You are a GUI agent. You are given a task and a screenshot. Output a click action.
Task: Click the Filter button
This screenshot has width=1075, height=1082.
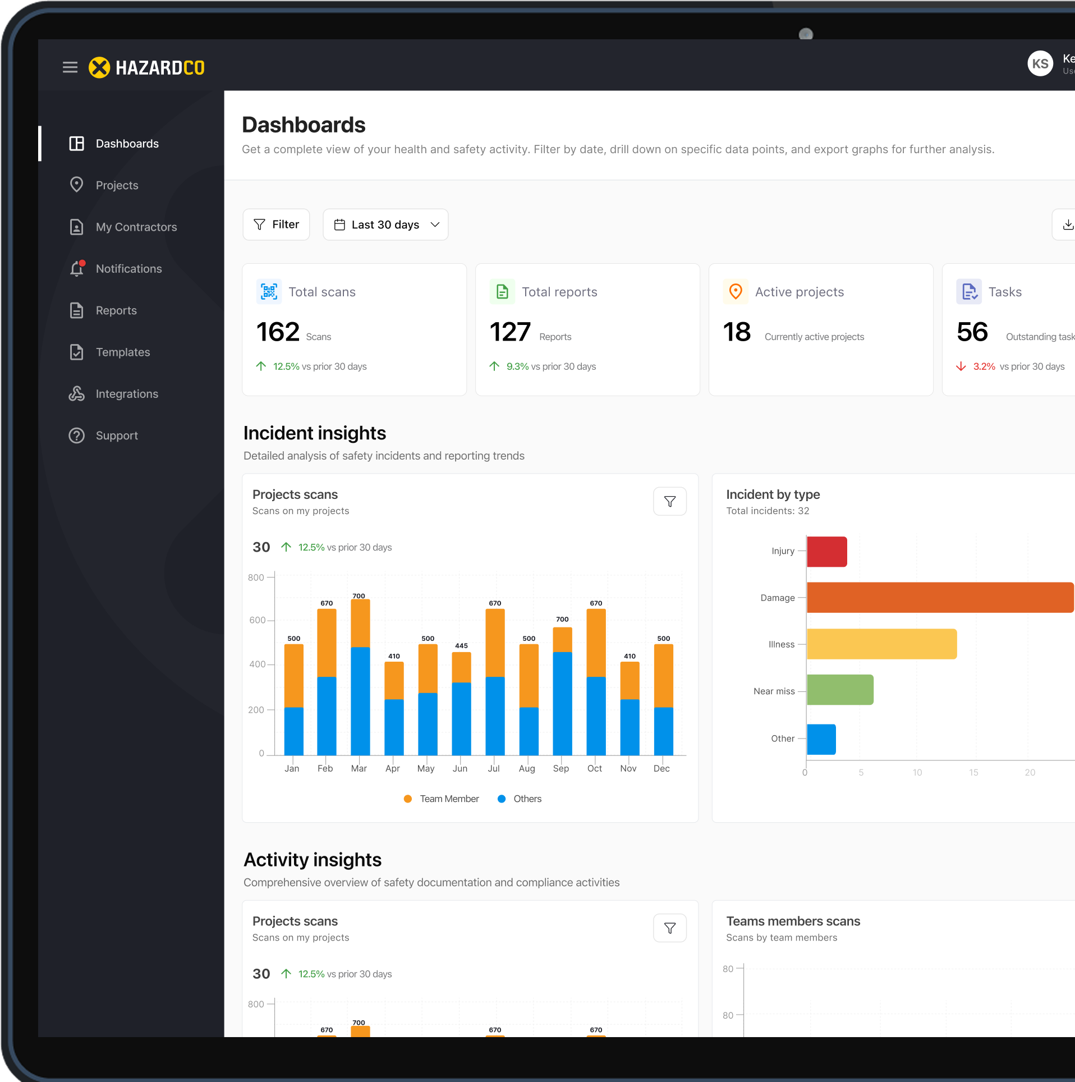[x=276, y=224]
